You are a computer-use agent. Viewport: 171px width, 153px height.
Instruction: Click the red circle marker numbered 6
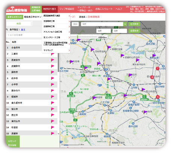(158, 97)
